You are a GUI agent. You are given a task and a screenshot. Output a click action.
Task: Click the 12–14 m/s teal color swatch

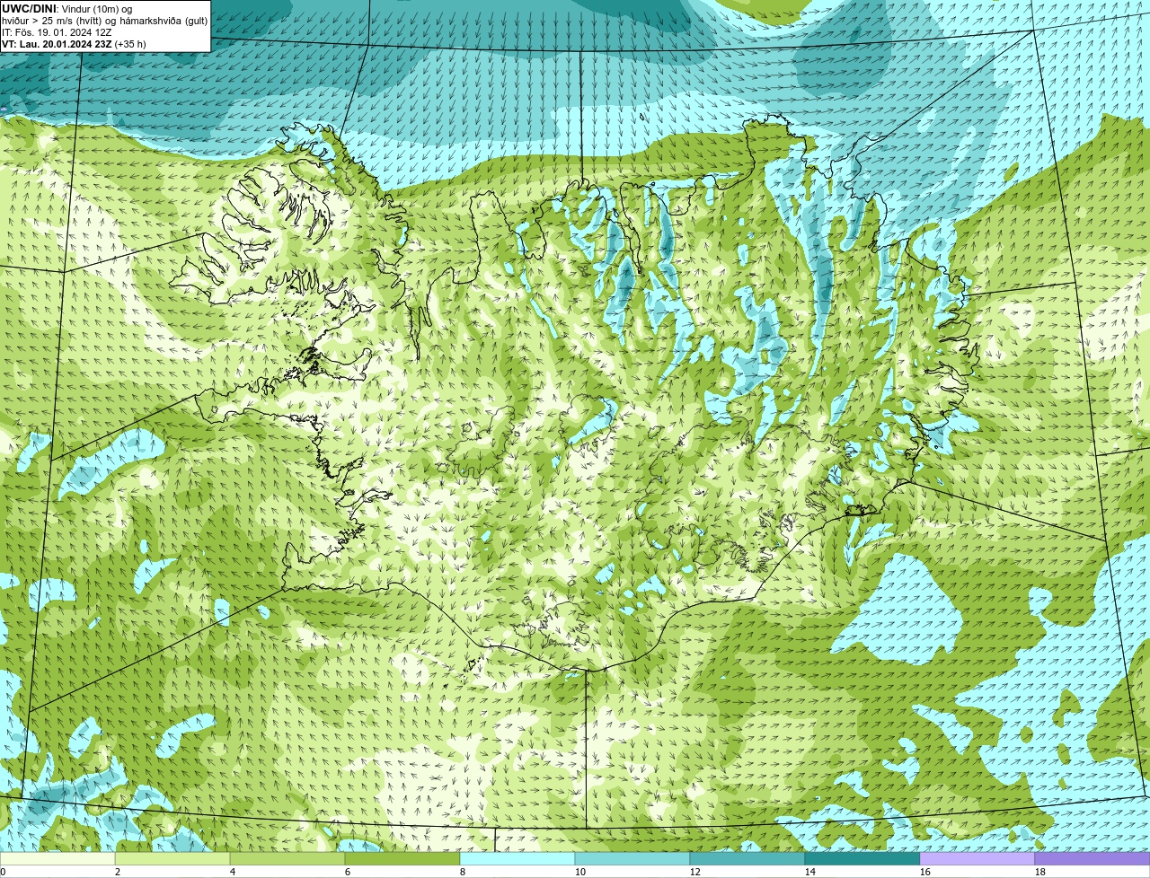click(x=747, y=858)
